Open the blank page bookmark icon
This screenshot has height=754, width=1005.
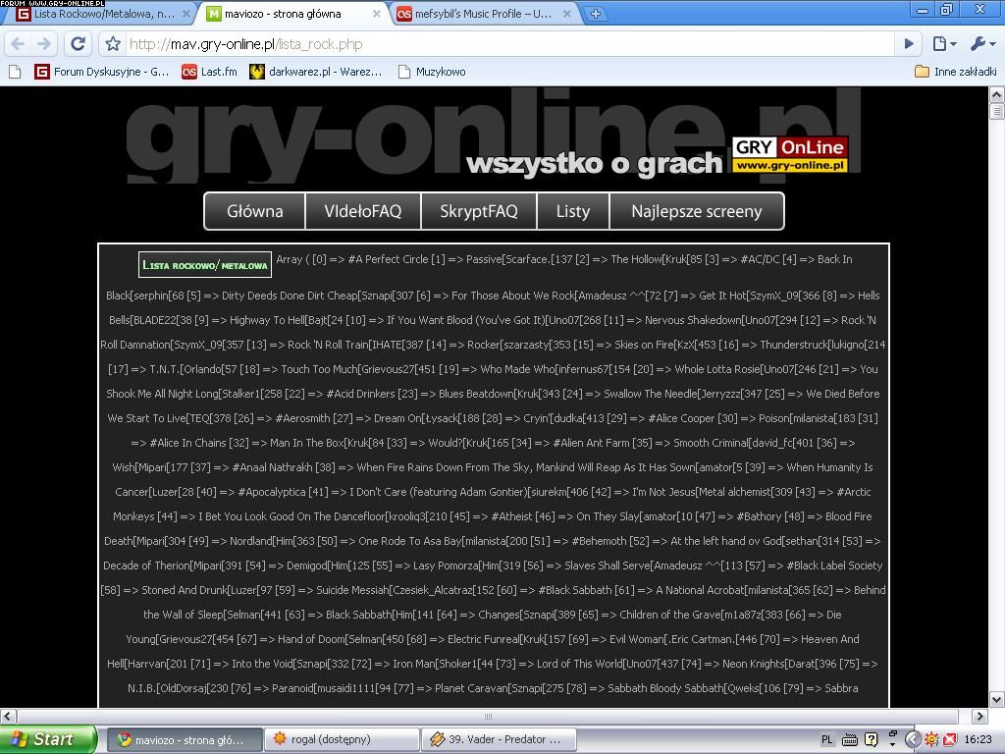tap(15, 72)
